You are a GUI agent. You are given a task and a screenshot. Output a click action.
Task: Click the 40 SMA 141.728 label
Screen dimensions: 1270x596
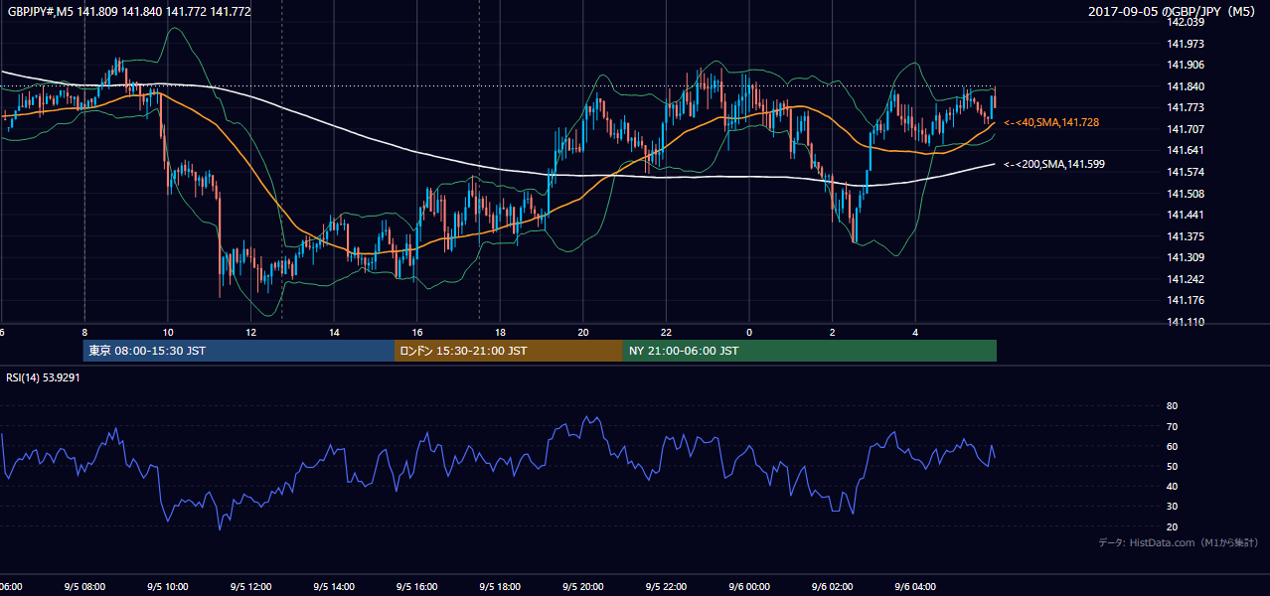point(1051,122)
